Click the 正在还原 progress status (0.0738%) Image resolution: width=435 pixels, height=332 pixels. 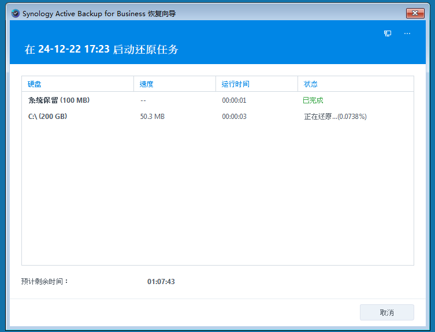335,117
